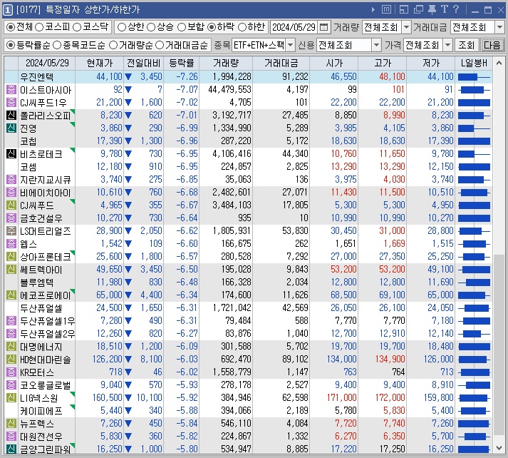
Task: Click the 거래대금 column header
Action: point(281,63)
